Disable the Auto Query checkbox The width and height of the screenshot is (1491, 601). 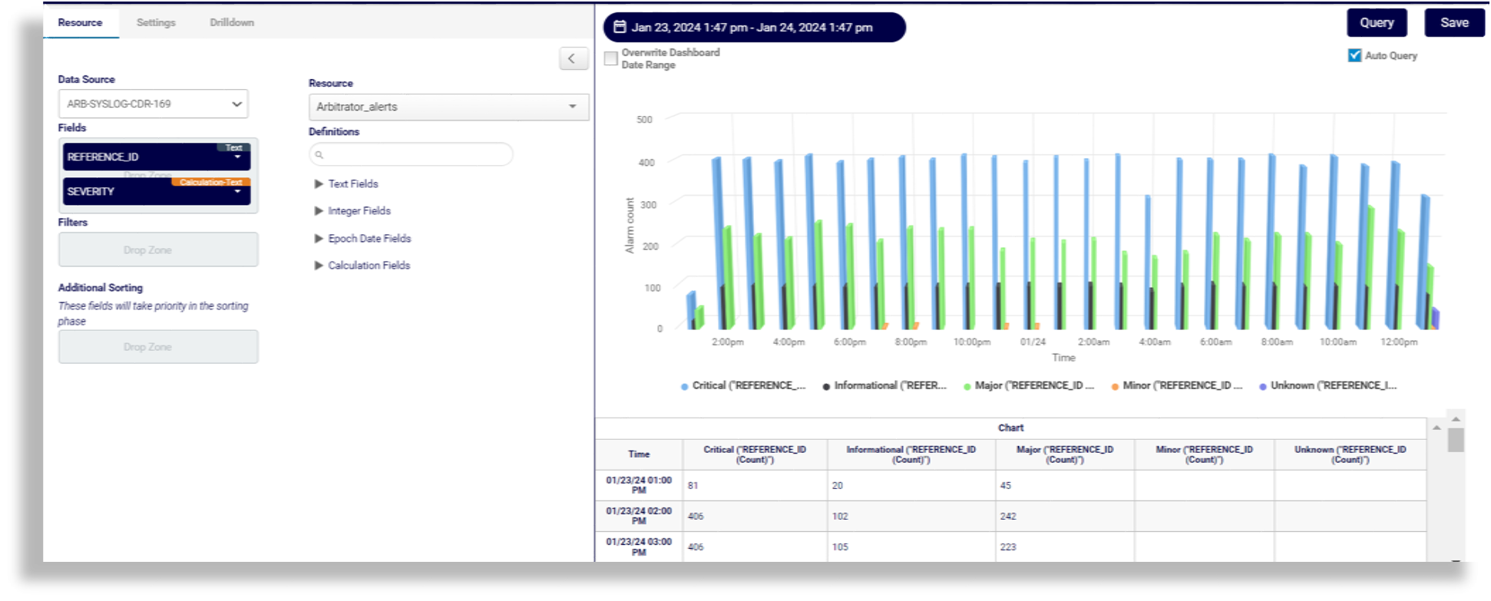pyautogui.click(x=1354, y=55)
